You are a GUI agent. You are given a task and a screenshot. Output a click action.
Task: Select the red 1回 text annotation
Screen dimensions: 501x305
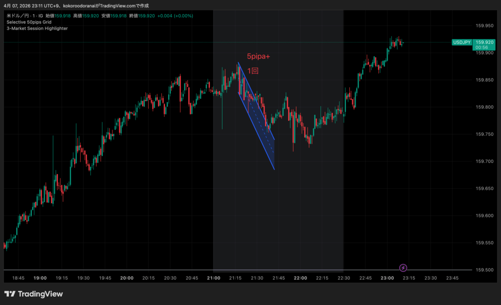click(252, 71)
